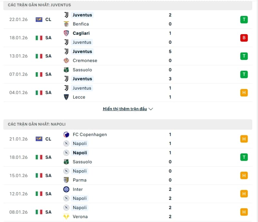Click the Verona club crest
The width and height of the screenshot is (258, 222).
[67, 217]
